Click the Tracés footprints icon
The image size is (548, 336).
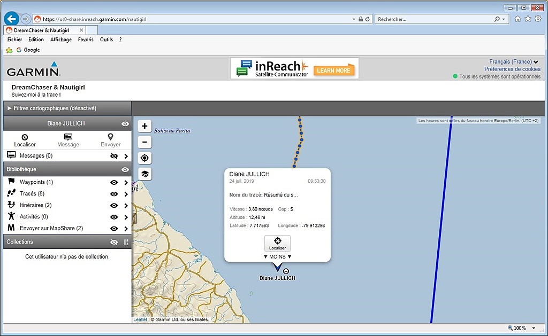click(11, 193)
